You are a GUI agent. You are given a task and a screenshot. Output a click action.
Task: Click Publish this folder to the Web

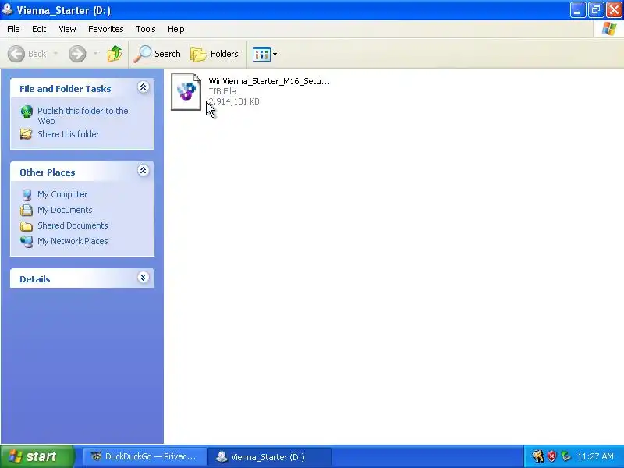pos(83,115)
